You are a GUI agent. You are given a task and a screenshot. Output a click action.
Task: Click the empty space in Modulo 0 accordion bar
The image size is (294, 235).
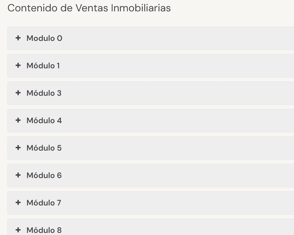tap(172, 38)
